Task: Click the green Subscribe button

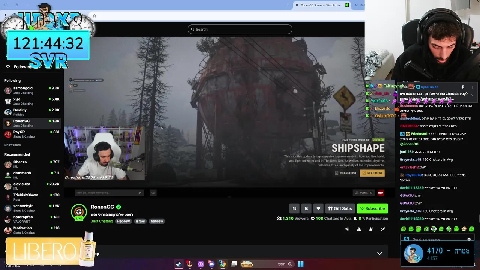Action: (x=372, y=208)
